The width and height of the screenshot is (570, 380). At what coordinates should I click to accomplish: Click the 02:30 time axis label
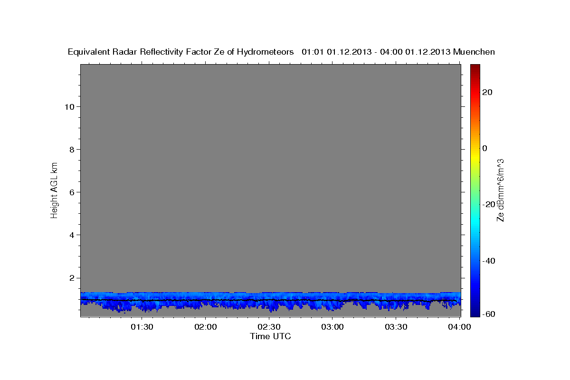pos(269,327)
